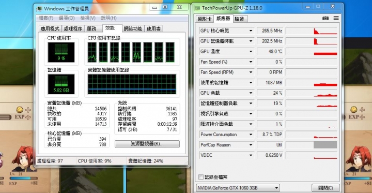Click the Task Manager title bar icon

39,9
